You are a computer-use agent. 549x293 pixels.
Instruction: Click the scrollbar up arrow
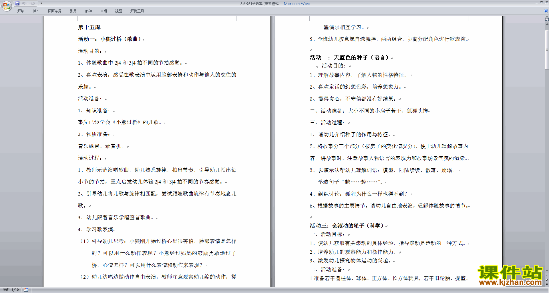547,24
